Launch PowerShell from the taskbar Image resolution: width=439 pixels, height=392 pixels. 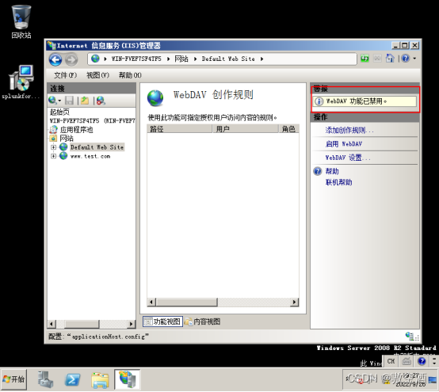(73, 379)
